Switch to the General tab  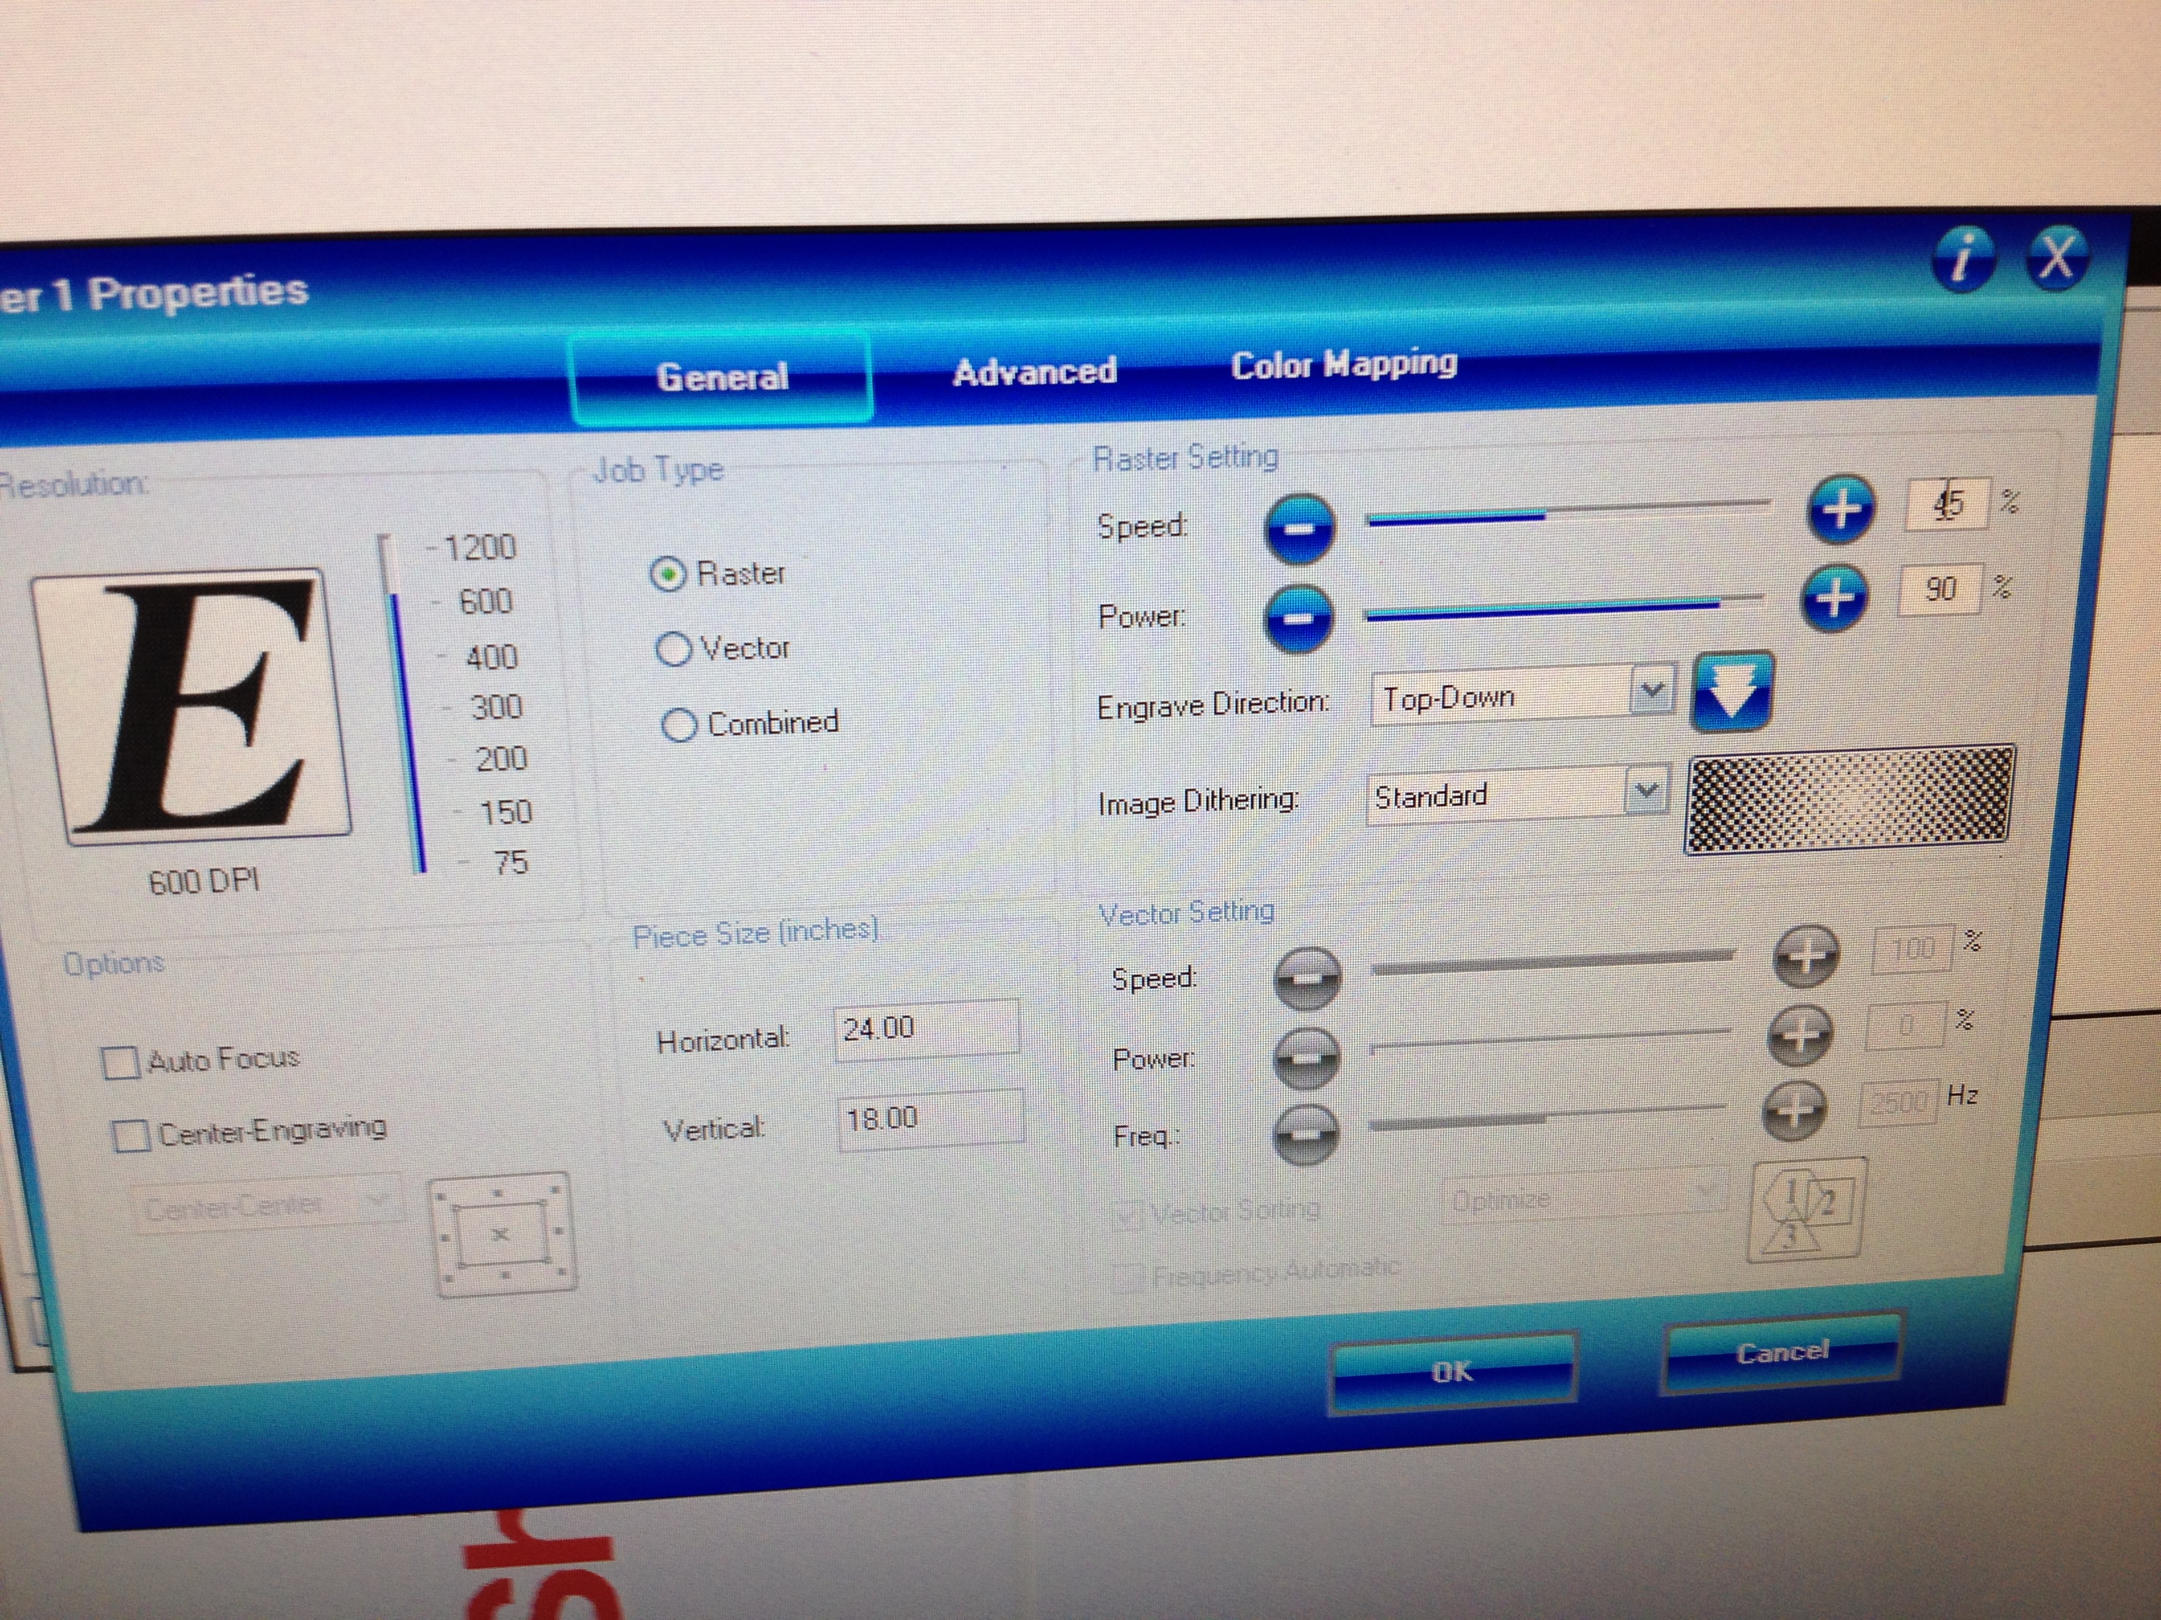pos(722,377)
